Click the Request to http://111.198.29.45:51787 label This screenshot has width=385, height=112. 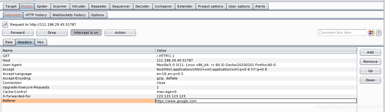click(43, 24)
